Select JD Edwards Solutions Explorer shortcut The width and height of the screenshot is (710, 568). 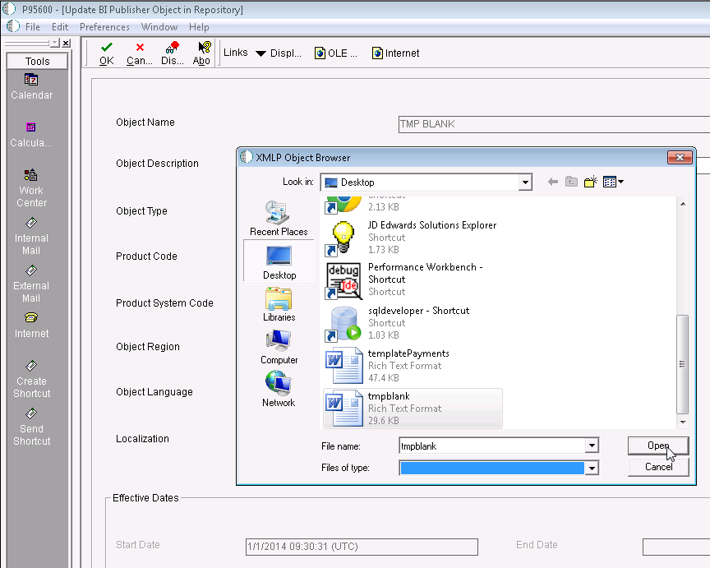coord(411,237)
